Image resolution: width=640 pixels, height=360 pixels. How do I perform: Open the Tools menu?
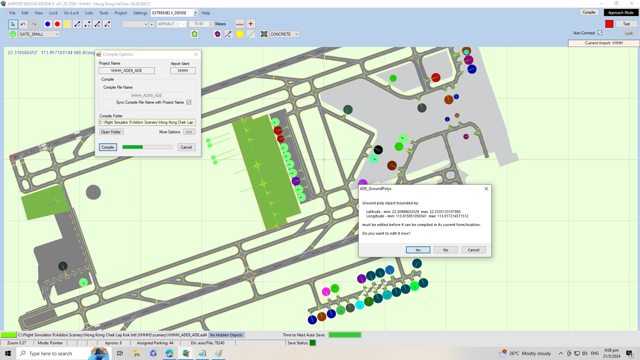pos(104,13)
